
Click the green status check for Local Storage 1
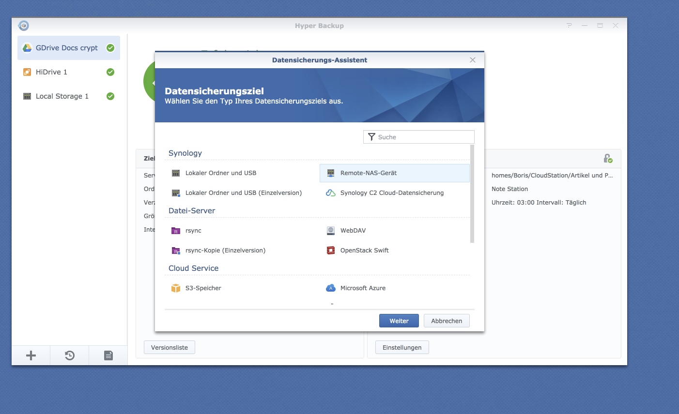click(110, 96)
